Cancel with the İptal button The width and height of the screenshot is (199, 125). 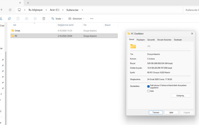point(171,112)
